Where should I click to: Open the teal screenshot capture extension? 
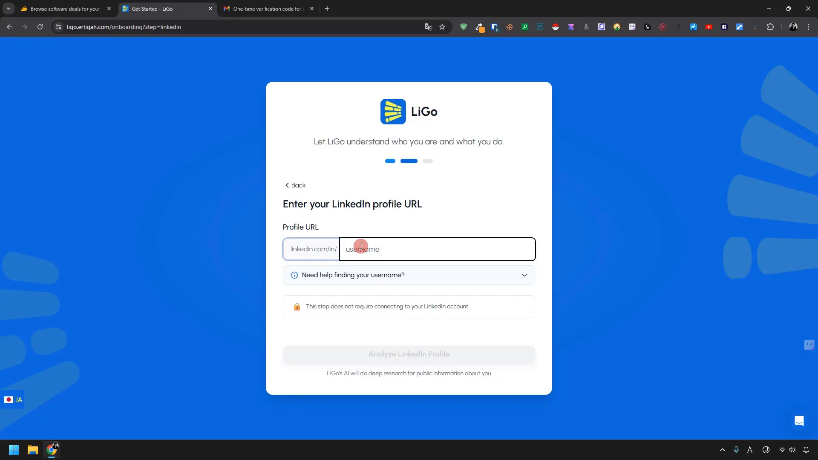click(x=540, y=27)
